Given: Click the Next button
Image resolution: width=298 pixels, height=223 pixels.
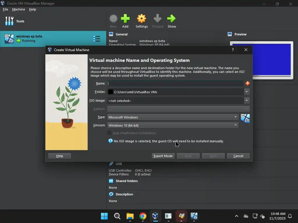Looking at the screenshot, I should pyautogui.click(x=213, y=156).
